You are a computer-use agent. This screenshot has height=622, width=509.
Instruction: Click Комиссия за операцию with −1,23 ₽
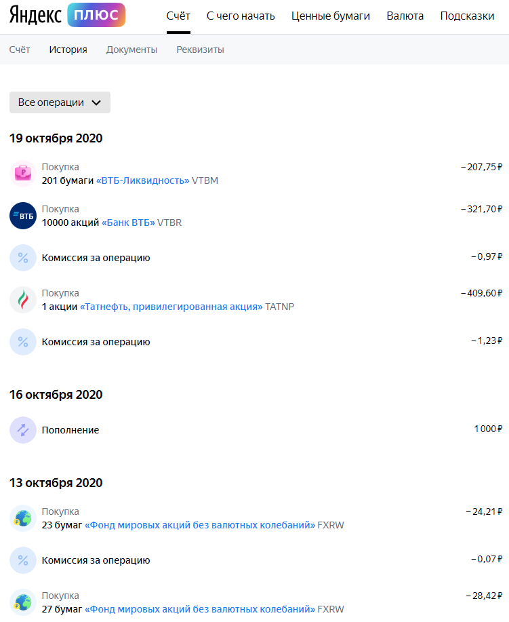pyautogui.click(x=96, y=342)
